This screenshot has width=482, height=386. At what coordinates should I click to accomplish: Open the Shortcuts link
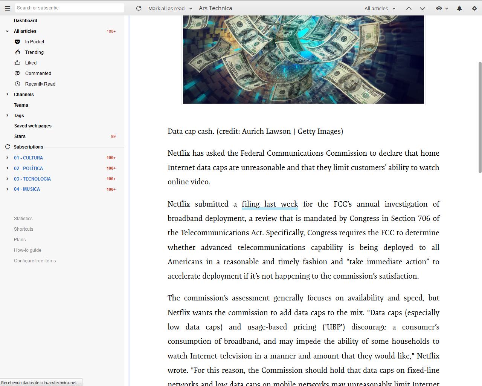coord(24,229)
